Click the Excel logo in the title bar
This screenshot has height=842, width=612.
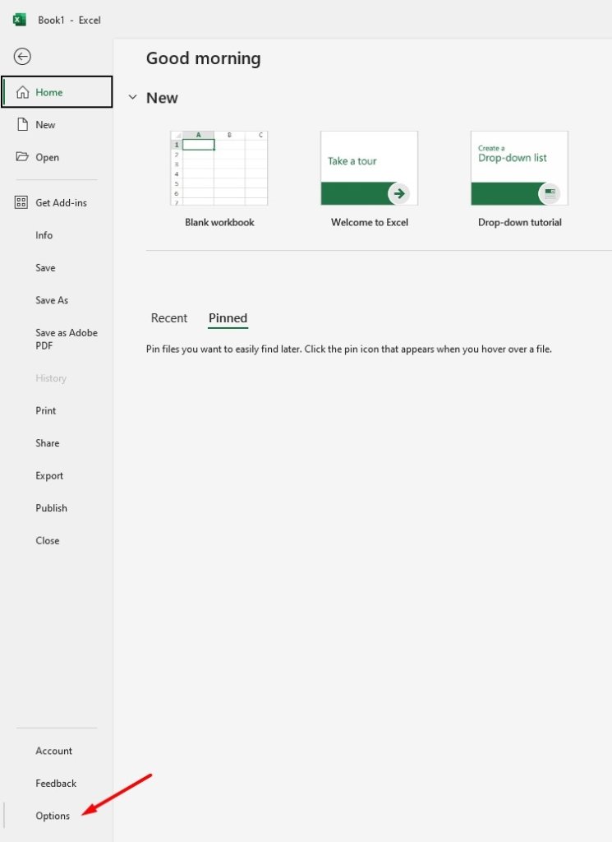click(x=20, y=20)
